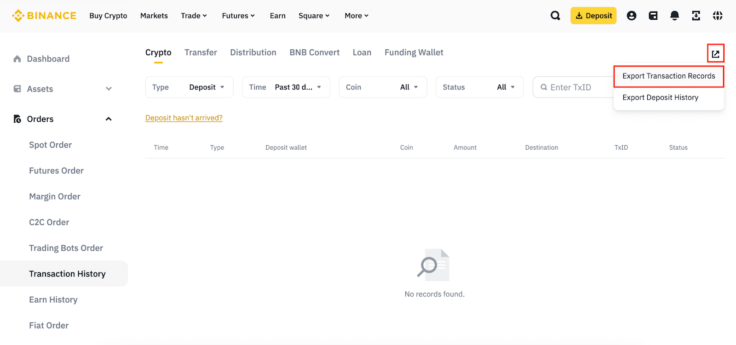Click the Time column header
Image resolution: width=736 pixels, height=345 pixels.
click(x=161, y=147)
